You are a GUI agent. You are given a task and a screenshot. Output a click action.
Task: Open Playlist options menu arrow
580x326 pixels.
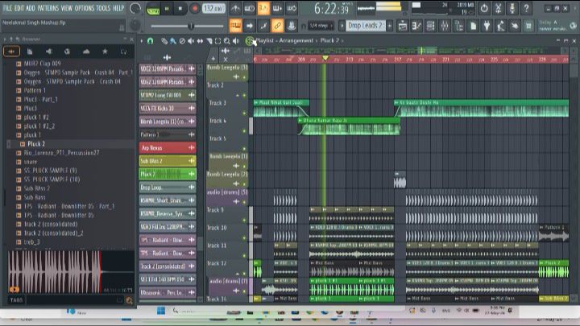click(142, 41)
